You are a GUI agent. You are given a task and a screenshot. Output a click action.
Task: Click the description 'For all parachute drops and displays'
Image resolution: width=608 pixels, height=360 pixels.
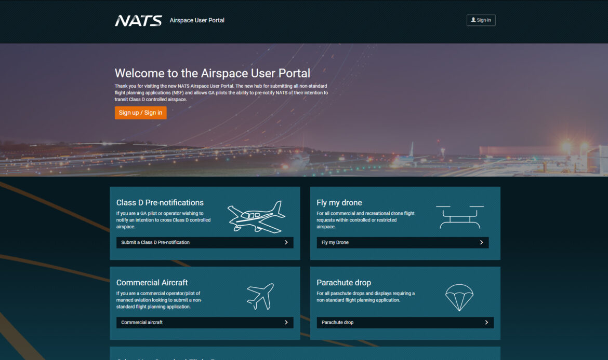366,297
